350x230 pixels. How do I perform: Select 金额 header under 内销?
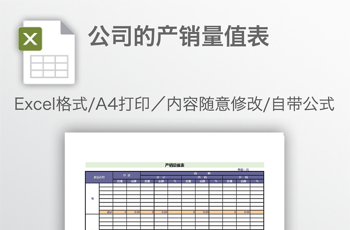pos(202,181)
